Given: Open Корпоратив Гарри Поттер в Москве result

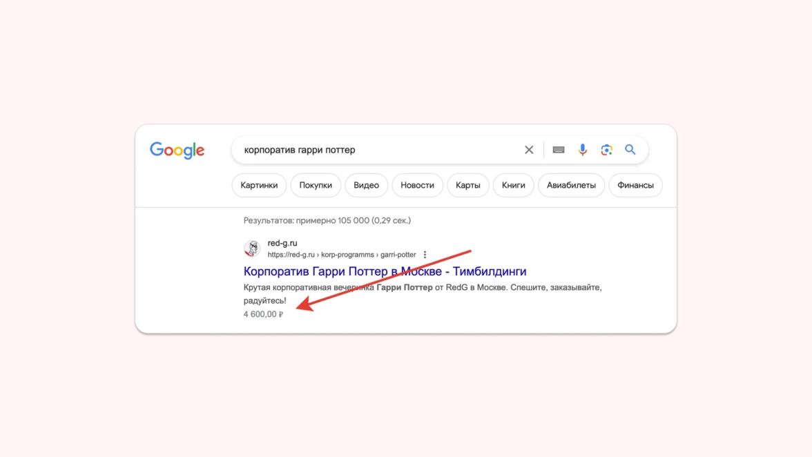Looking at the screenshot, I should [385, 271].
